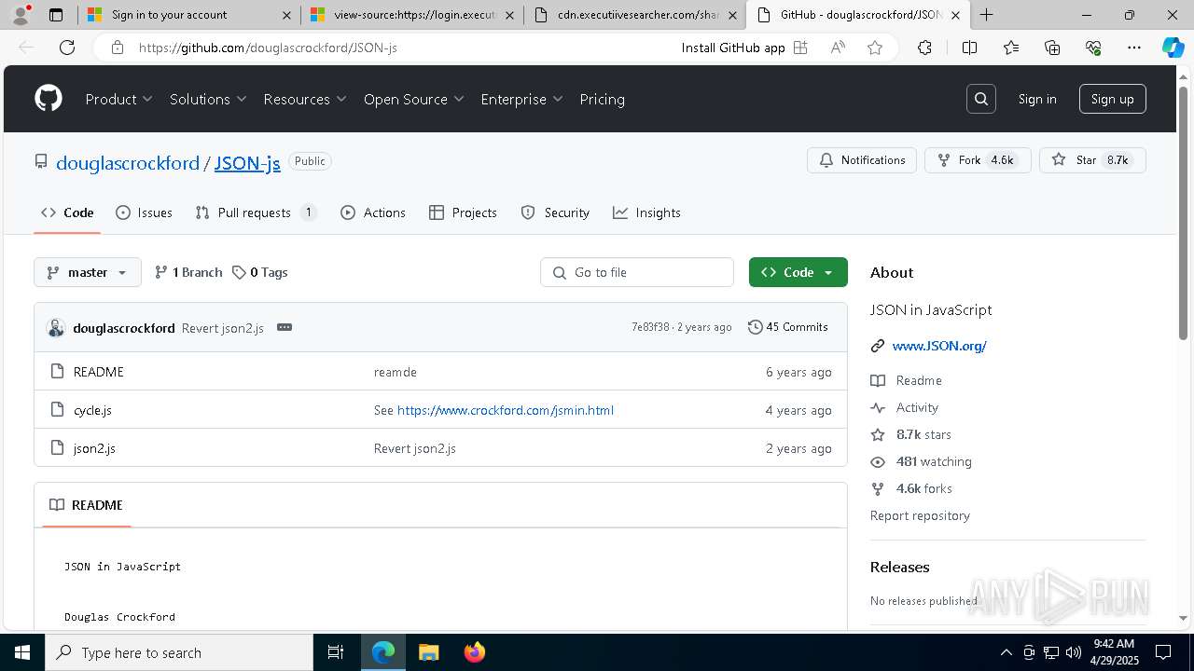The height and width of the screenshot is (671, 1194).
Task: Fork the repository button
Action: (x=978, y=160)
